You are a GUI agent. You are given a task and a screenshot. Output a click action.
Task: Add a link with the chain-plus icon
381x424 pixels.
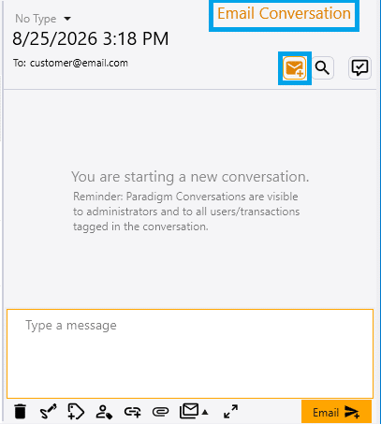132,412
